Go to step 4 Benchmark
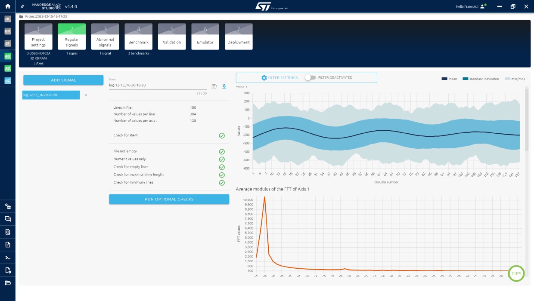Image resolution: width=534 pixels, height=301 pixels. pos(138,37)
